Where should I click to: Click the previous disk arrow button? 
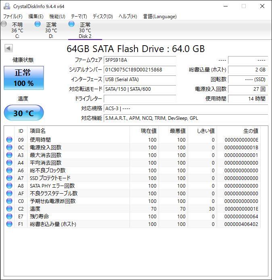8,48
